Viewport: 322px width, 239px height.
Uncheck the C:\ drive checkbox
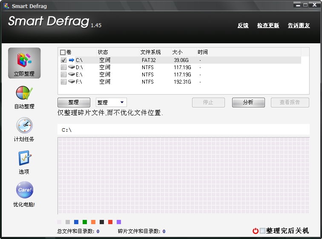tap(63, 60)
